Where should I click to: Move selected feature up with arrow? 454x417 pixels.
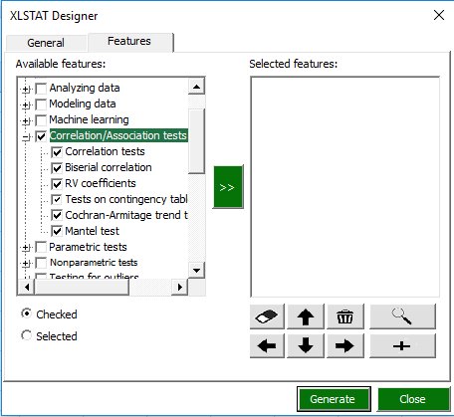coord(306,316)
